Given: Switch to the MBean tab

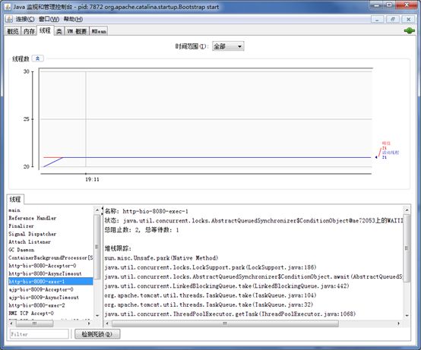Looking at the screenshot, I should click(x=99, y=31).
